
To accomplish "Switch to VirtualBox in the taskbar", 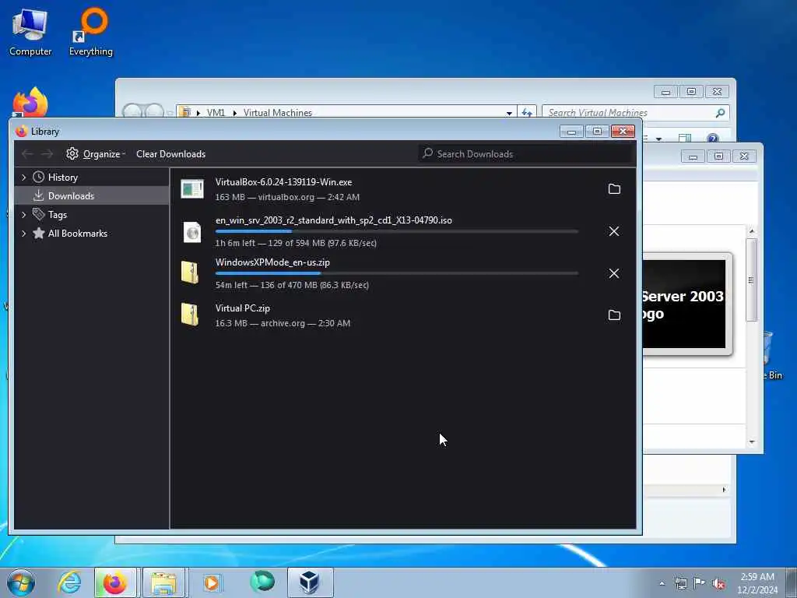I will click(310, 582).
